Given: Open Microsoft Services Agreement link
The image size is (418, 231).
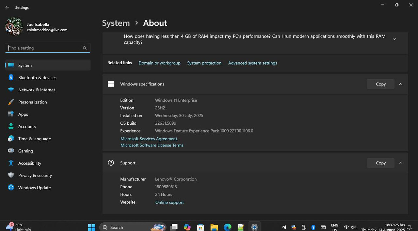Looking at the screenshot, I should click(149, 139).
